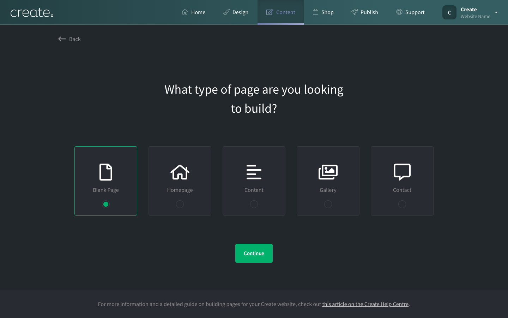
Task: Click the Support lifebuoy icon
Action: [399, 12]
